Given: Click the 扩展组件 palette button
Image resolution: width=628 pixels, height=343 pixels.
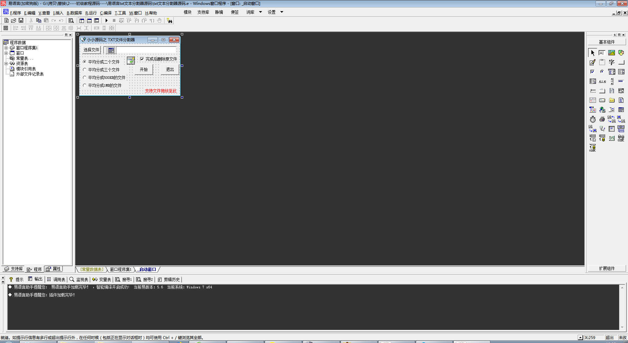Looking at the screenshot, I should click(x=607, y=268).
